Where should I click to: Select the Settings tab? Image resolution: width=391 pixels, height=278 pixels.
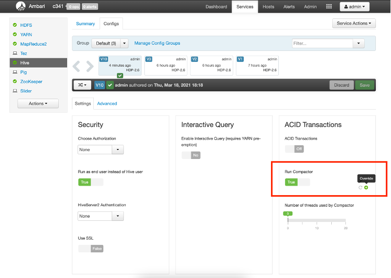83,103
